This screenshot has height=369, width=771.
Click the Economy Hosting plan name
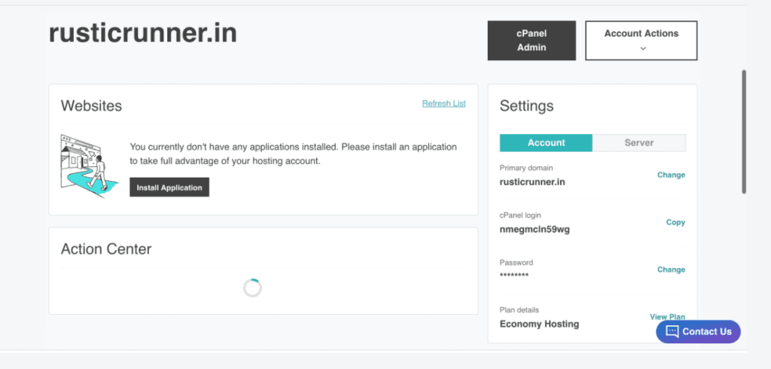pyautogui.click(x=539, y=324)
